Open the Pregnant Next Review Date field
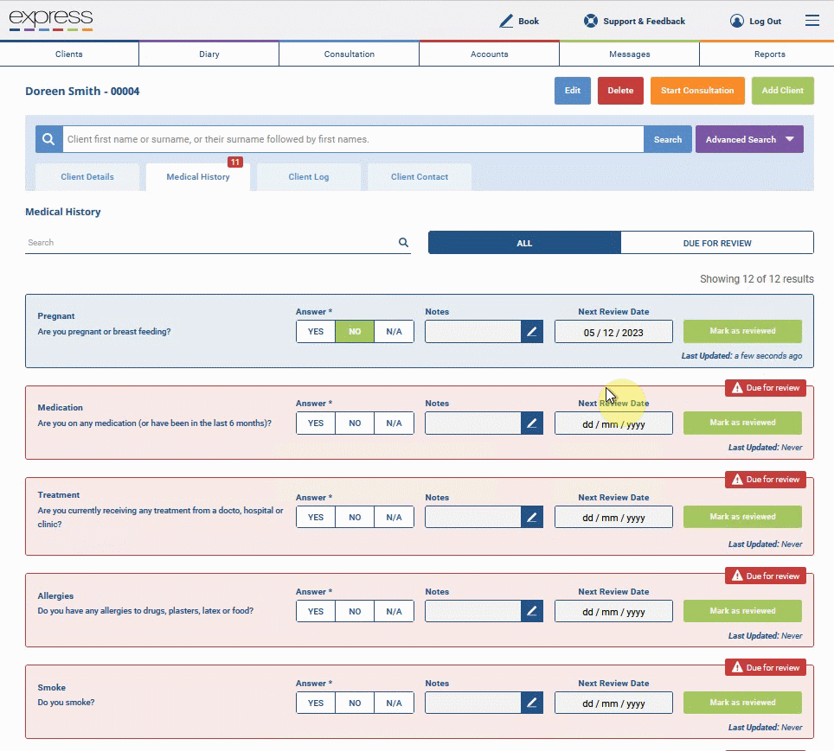 [613, 332]
